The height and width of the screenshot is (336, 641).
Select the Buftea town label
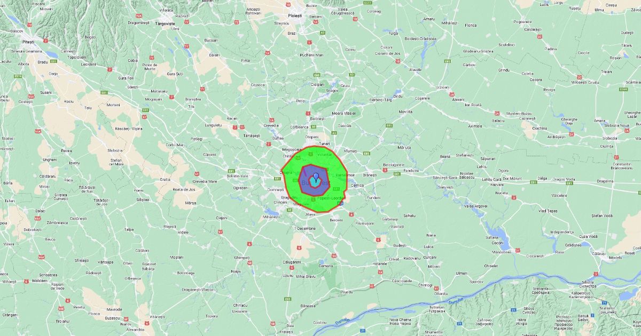coord(278,138)
